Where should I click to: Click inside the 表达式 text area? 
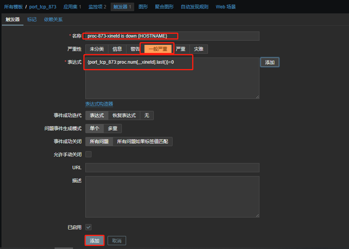(172, 78)
